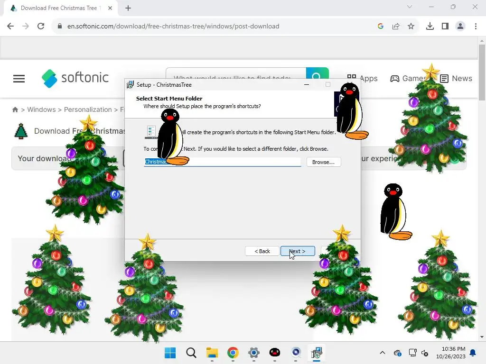Open the Google icon in address bar

[x=381, y=26]
